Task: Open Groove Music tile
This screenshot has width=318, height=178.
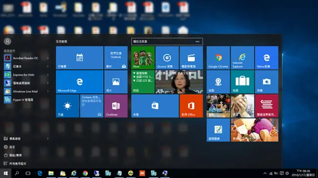Action: click(x=167, y=58)
